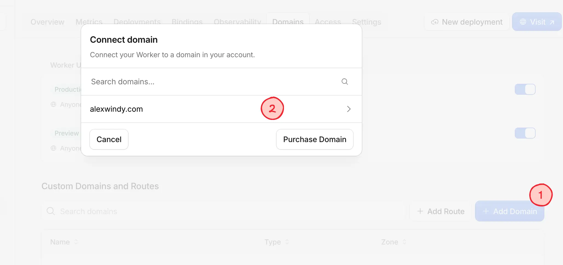Select alexwindy.com from the domain list
The width and height of the screenshot is (563, 265).
tap(221, 109)
